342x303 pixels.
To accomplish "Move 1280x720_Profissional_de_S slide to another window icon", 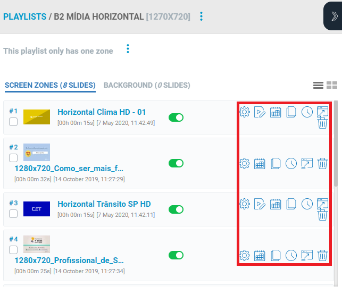I will tap(307, 256).
